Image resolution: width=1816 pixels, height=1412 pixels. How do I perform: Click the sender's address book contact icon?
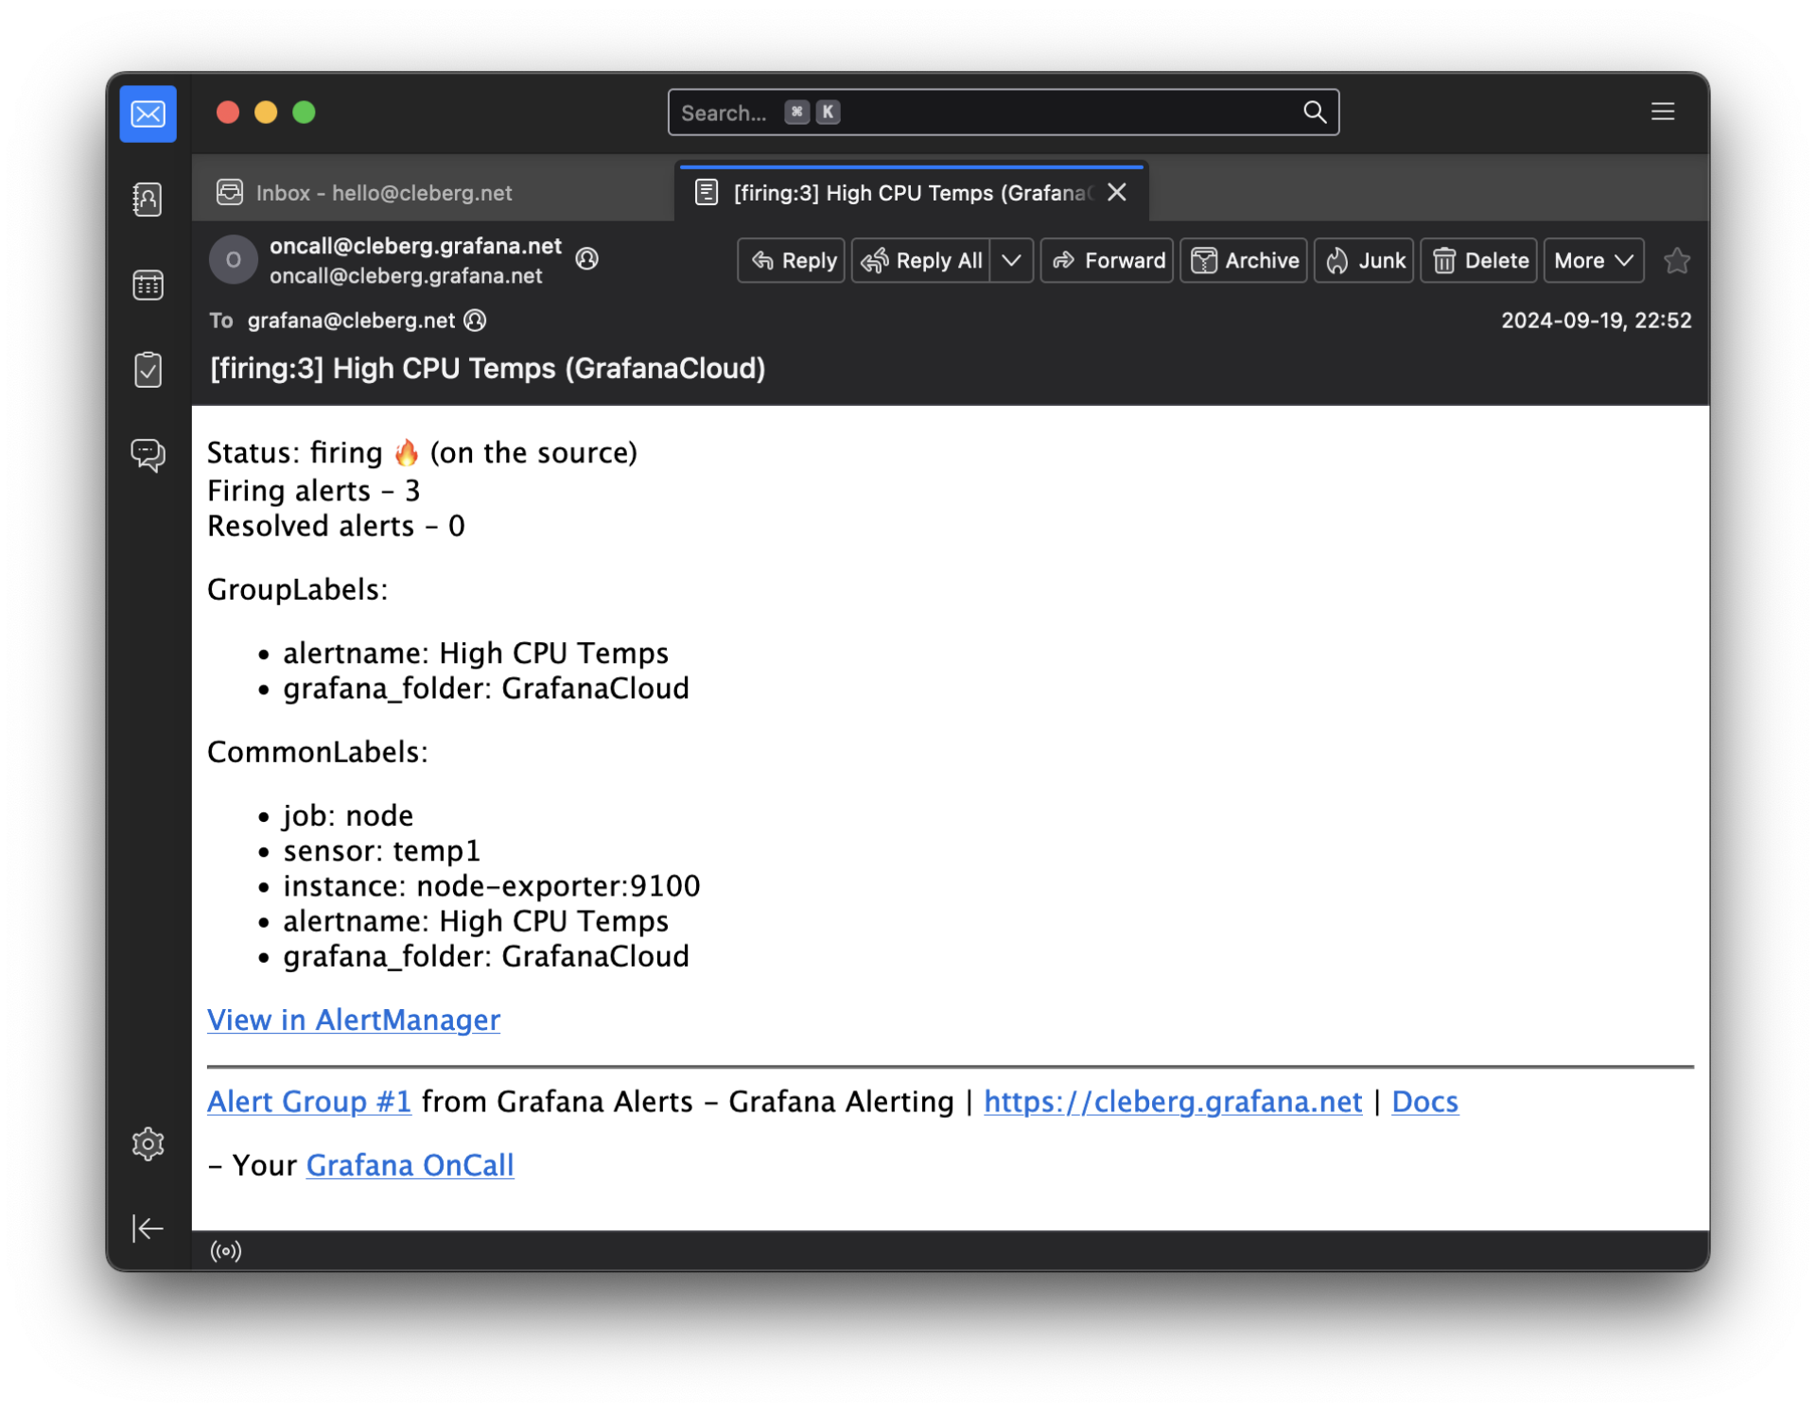point(587,259)
